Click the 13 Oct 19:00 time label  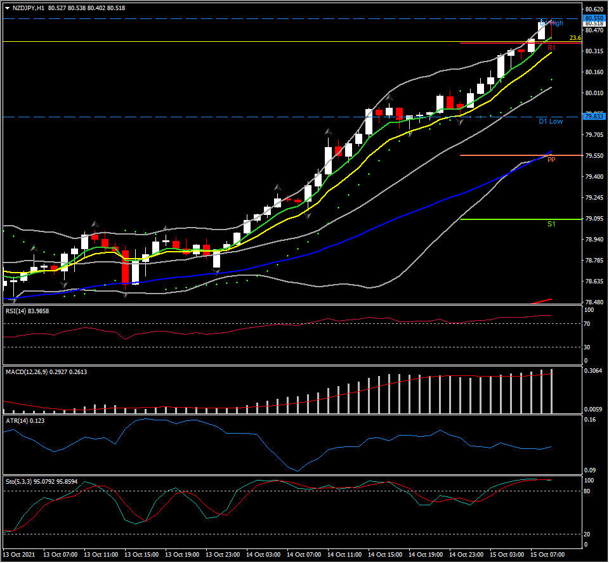[x=182, y=554]
